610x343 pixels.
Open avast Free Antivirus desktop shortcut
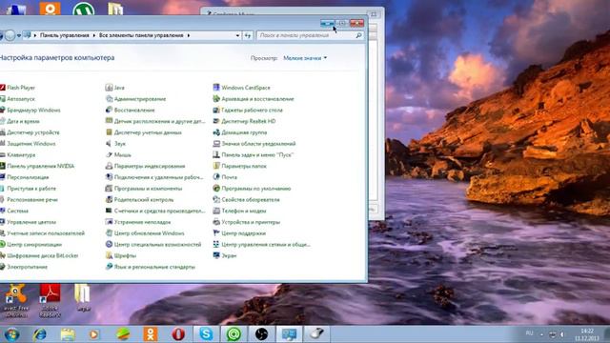pyautogui.click(x=16, y=300)
